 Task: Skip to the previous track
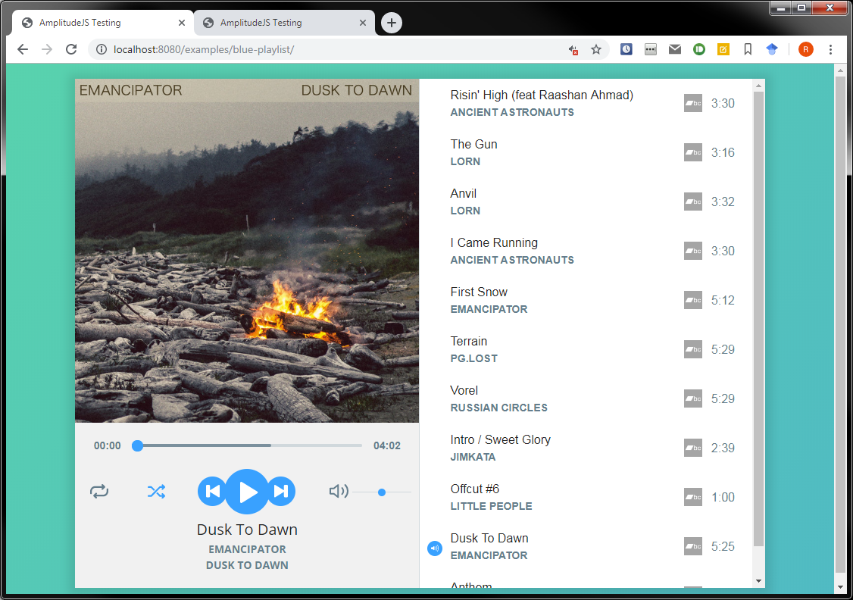pos(212,491)
